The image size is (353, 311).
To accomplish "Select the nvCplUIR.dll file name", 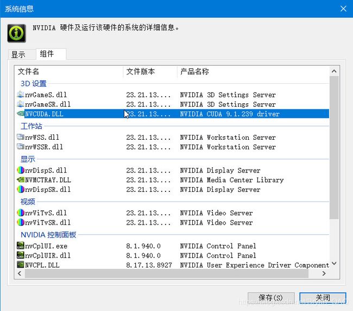I will 48,256.
